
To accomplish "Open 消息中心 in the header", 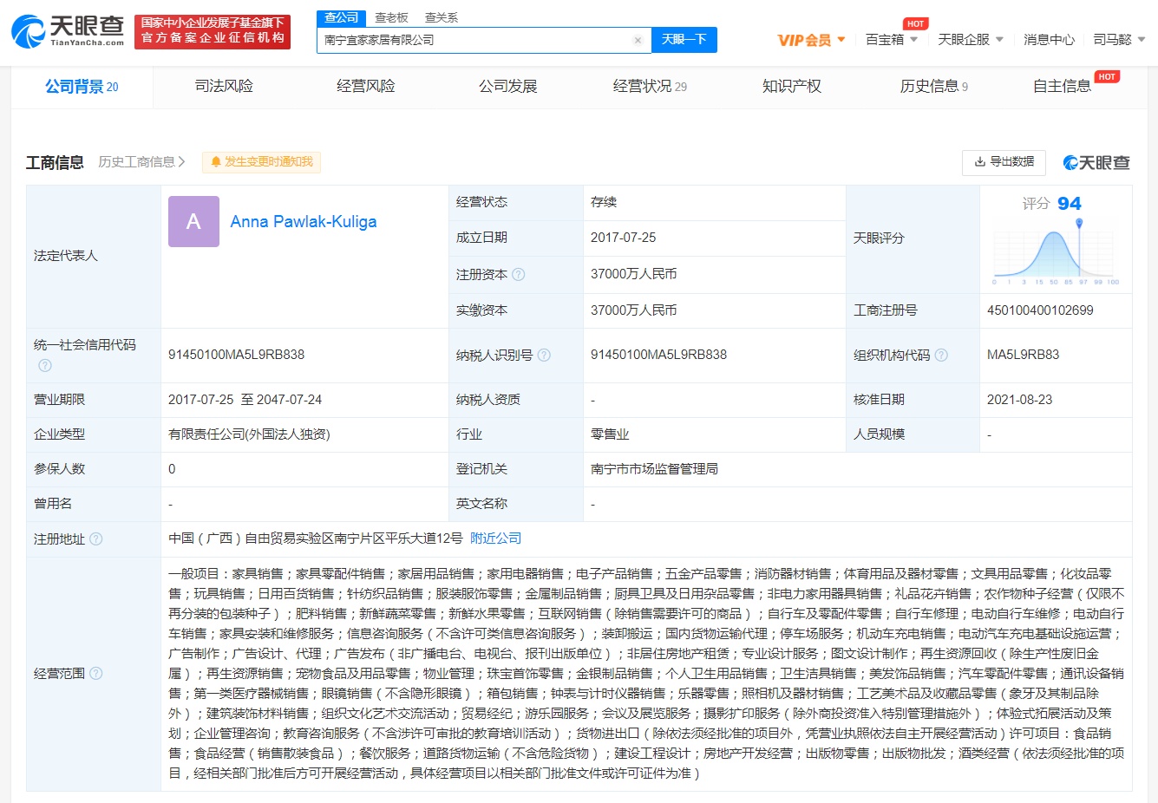I will pyautogui.click(x=1049, y=40).
